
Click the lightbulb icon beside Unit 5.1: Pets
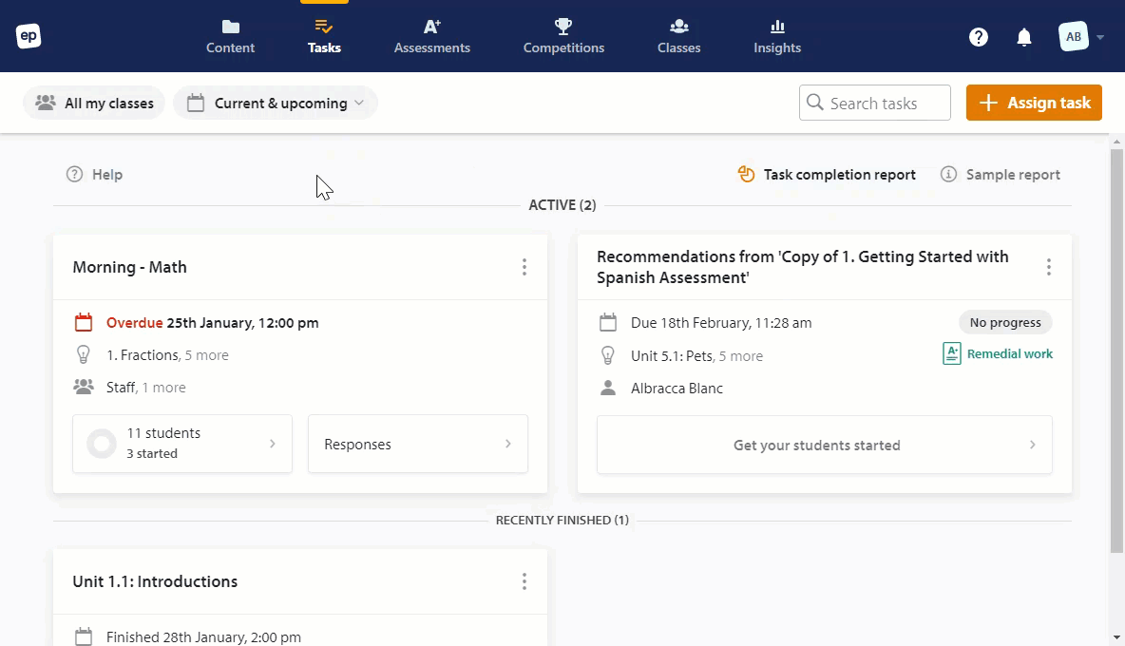click(608, 355)
